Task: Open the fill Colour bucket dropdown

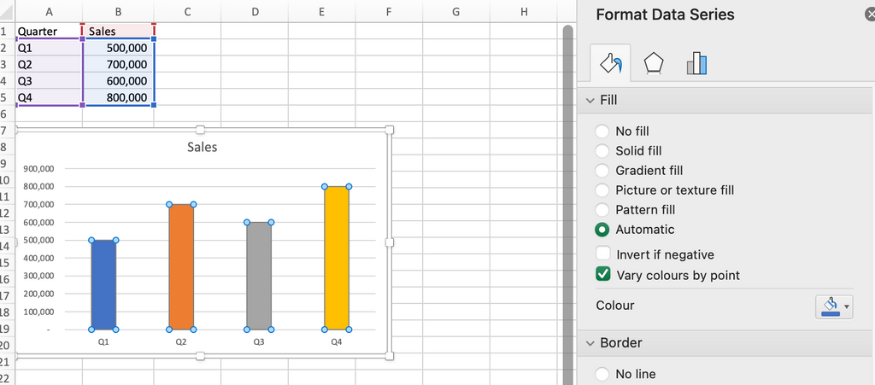Action: point(834,307)
